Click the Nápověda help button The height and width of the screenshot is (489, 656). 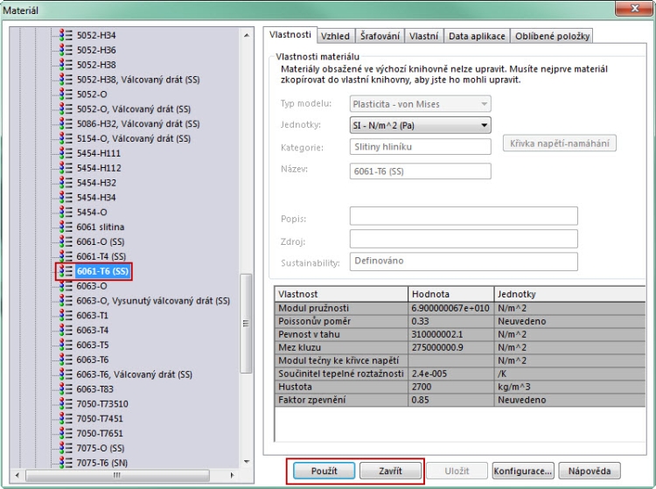tap(589, 471)
